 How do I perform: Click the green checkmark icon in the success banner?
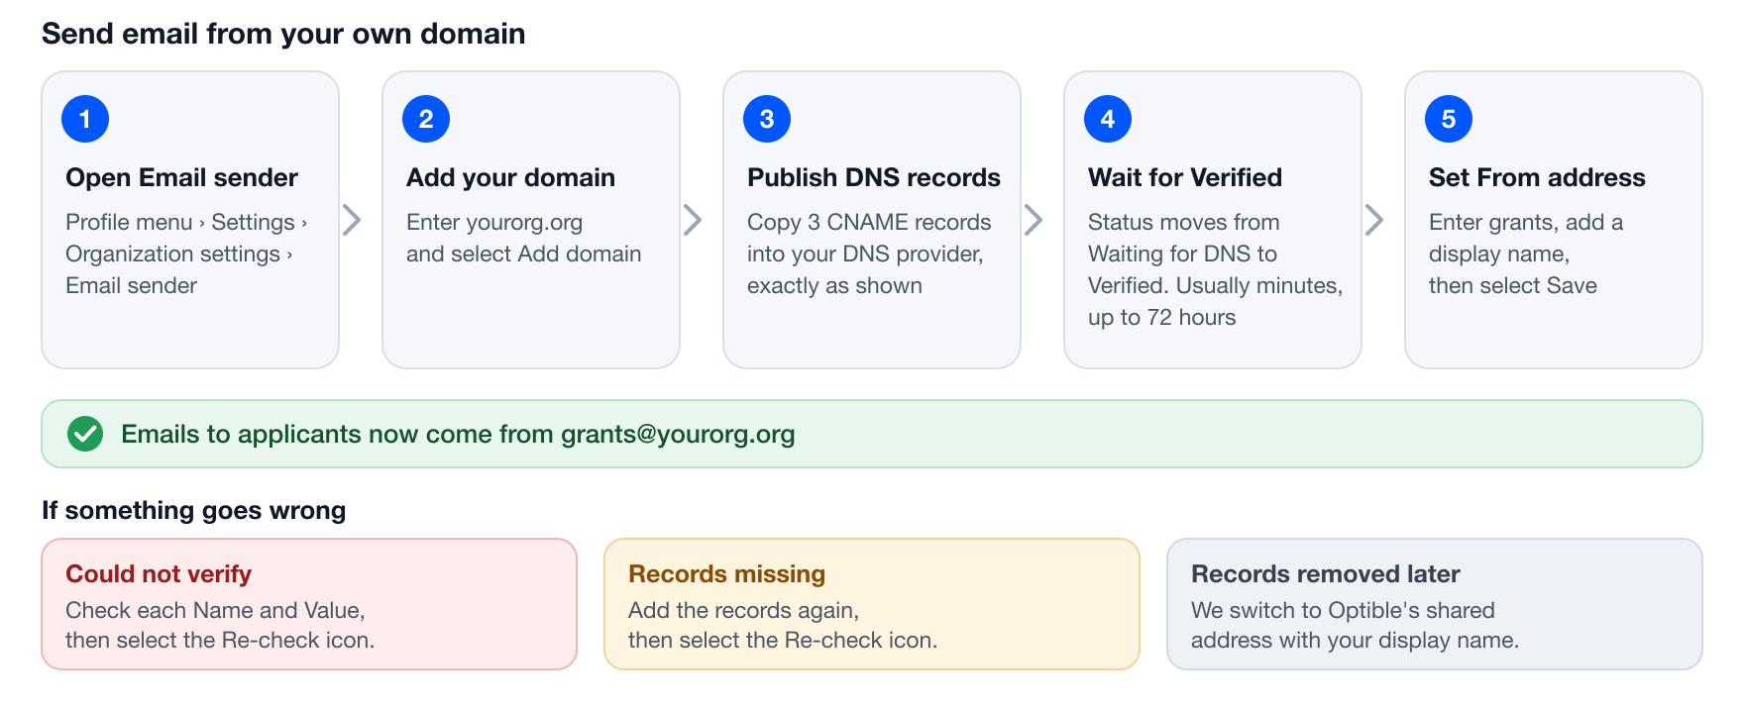click(x=85, y=434)
